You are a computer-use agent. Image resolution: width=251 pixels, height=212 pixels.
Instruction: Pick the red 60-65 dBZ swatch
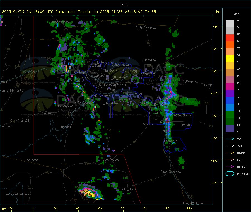pos(230,38)
